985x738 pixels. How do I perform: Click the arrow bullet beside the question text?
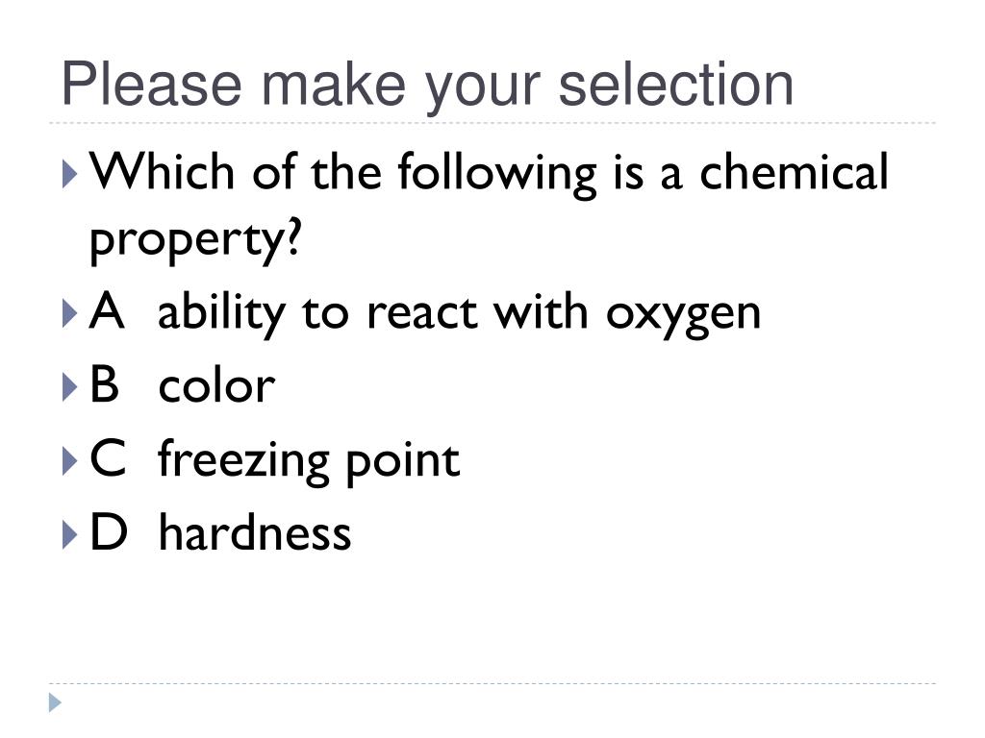[x=70, y=174]
